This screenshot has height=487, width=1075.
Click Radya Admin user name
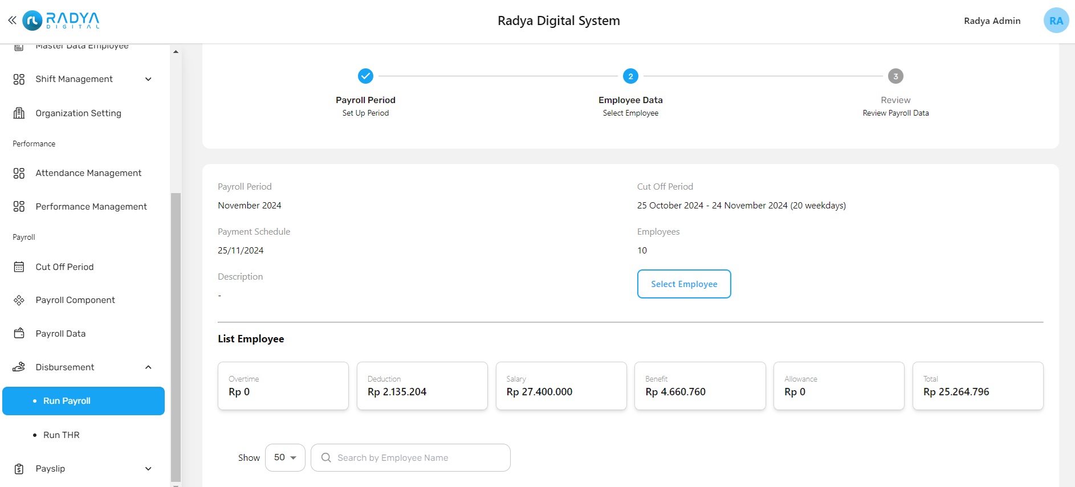992,21
